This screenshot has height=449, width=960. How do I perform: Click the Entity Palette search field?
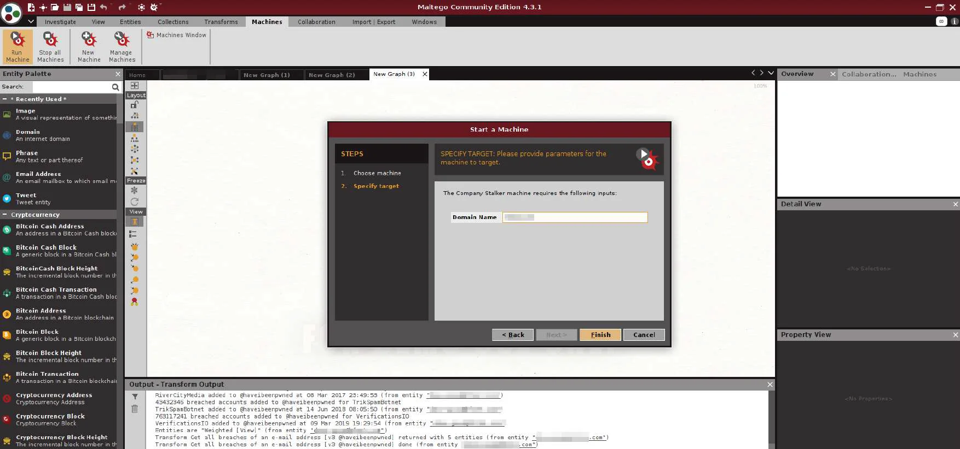tap(71, 87)
